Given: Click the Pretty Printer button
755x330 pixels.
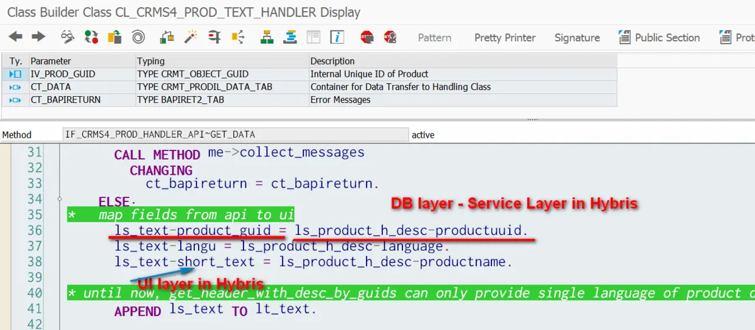Looking at the screenshot, I should [505, 38].
